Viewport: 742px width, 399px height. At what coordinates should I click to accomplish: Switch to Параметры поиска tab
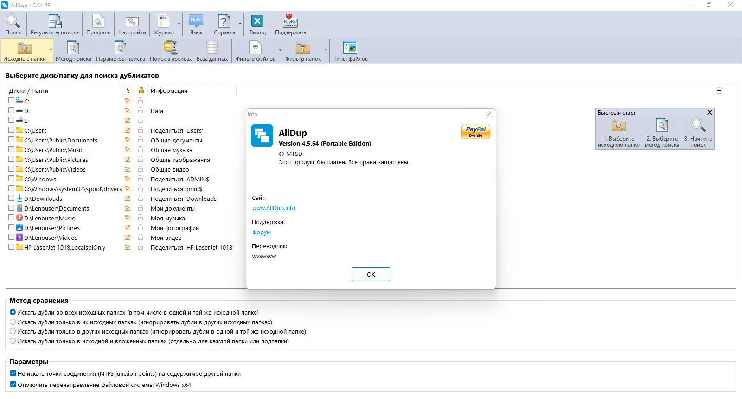pyautogui.click(x=121, y=51)
